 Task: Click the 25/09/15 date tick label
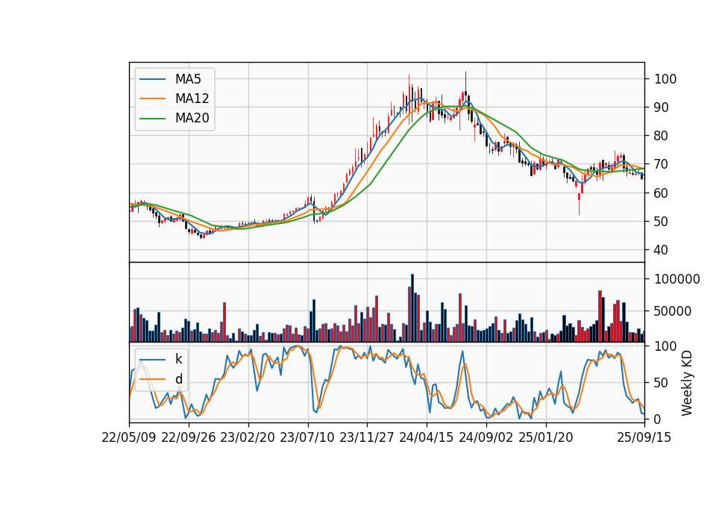click(x=644, y=437)
